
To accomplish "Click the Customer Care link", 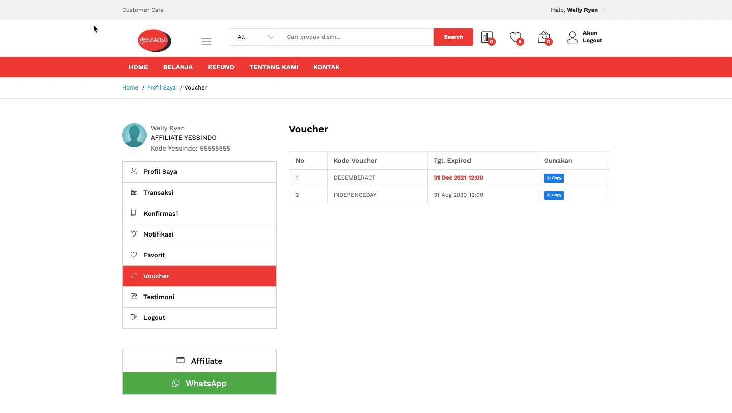I will click(143, 10).
